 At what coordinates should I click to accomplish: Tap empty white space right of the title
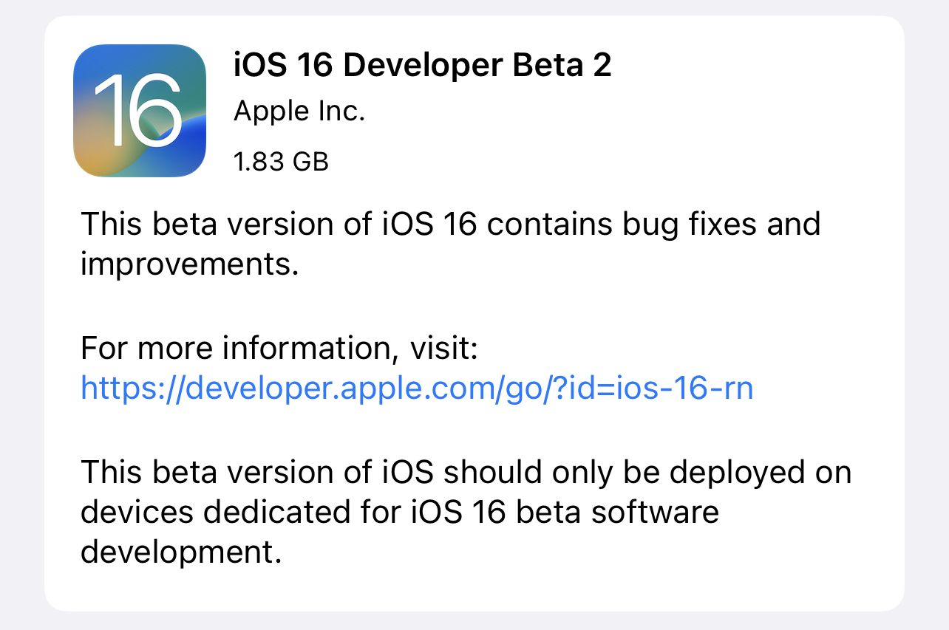[x=754, y=66]
